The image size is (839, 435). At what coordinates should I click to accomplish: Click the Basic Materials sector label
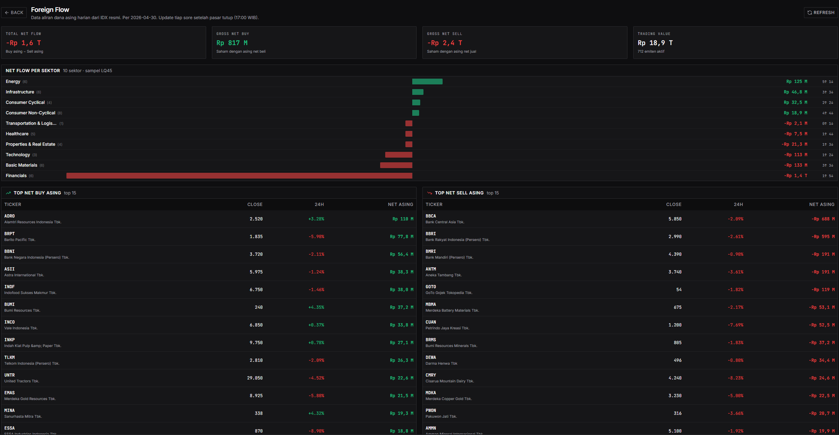click(x=21, y=165)
